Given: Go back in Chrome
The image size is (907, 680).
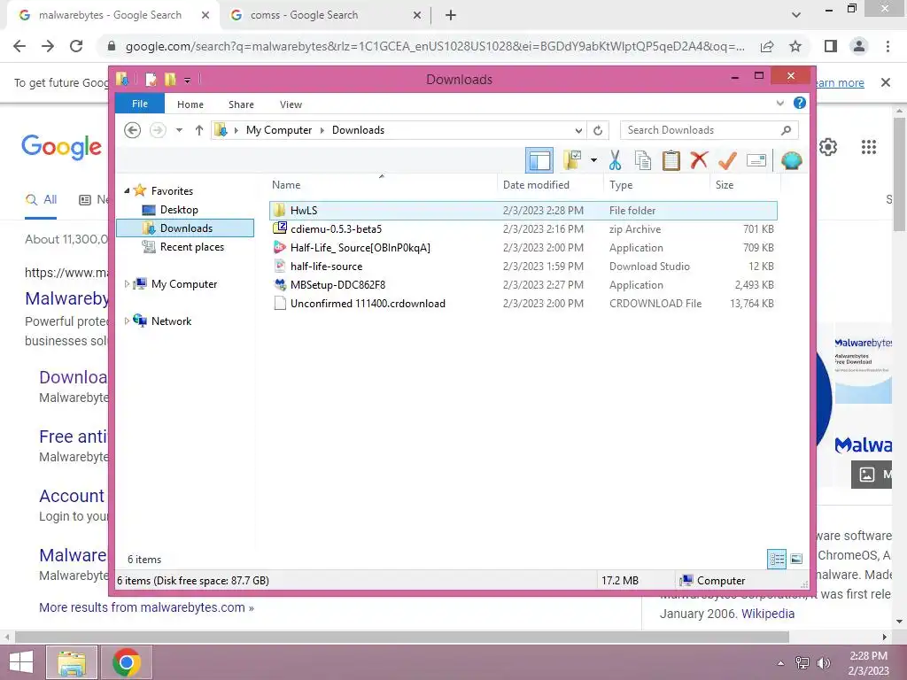Looking at the screenshot, I should coord(19,46).
